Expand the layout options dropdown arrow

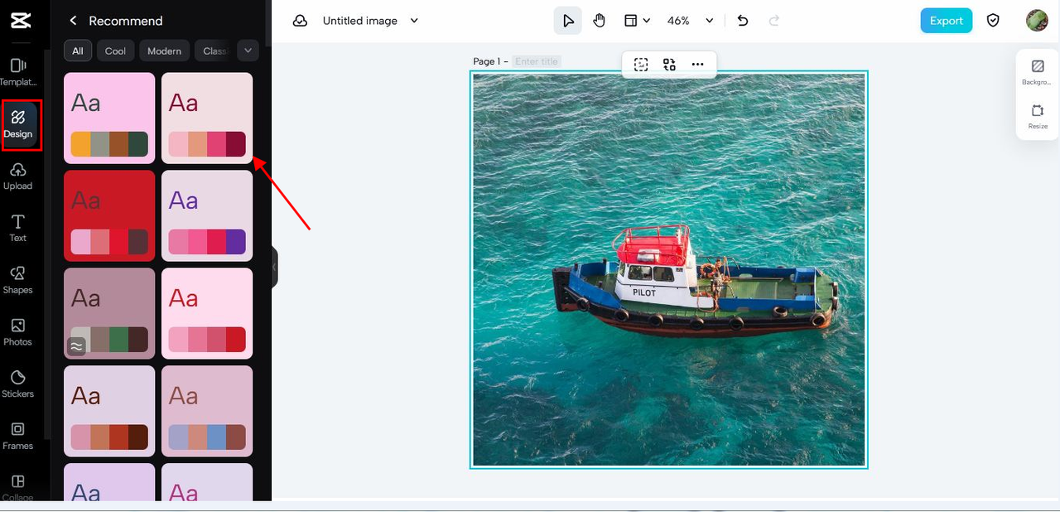click(647, 21)
